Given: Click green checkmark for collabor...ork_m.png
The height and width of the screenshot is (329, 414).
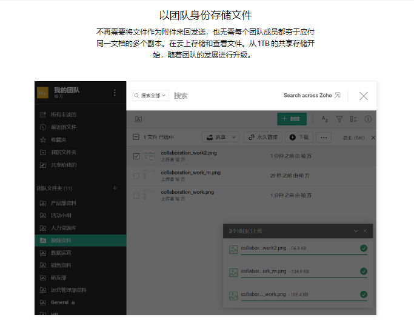Looking at the screenshot, I should click(364, 271).
